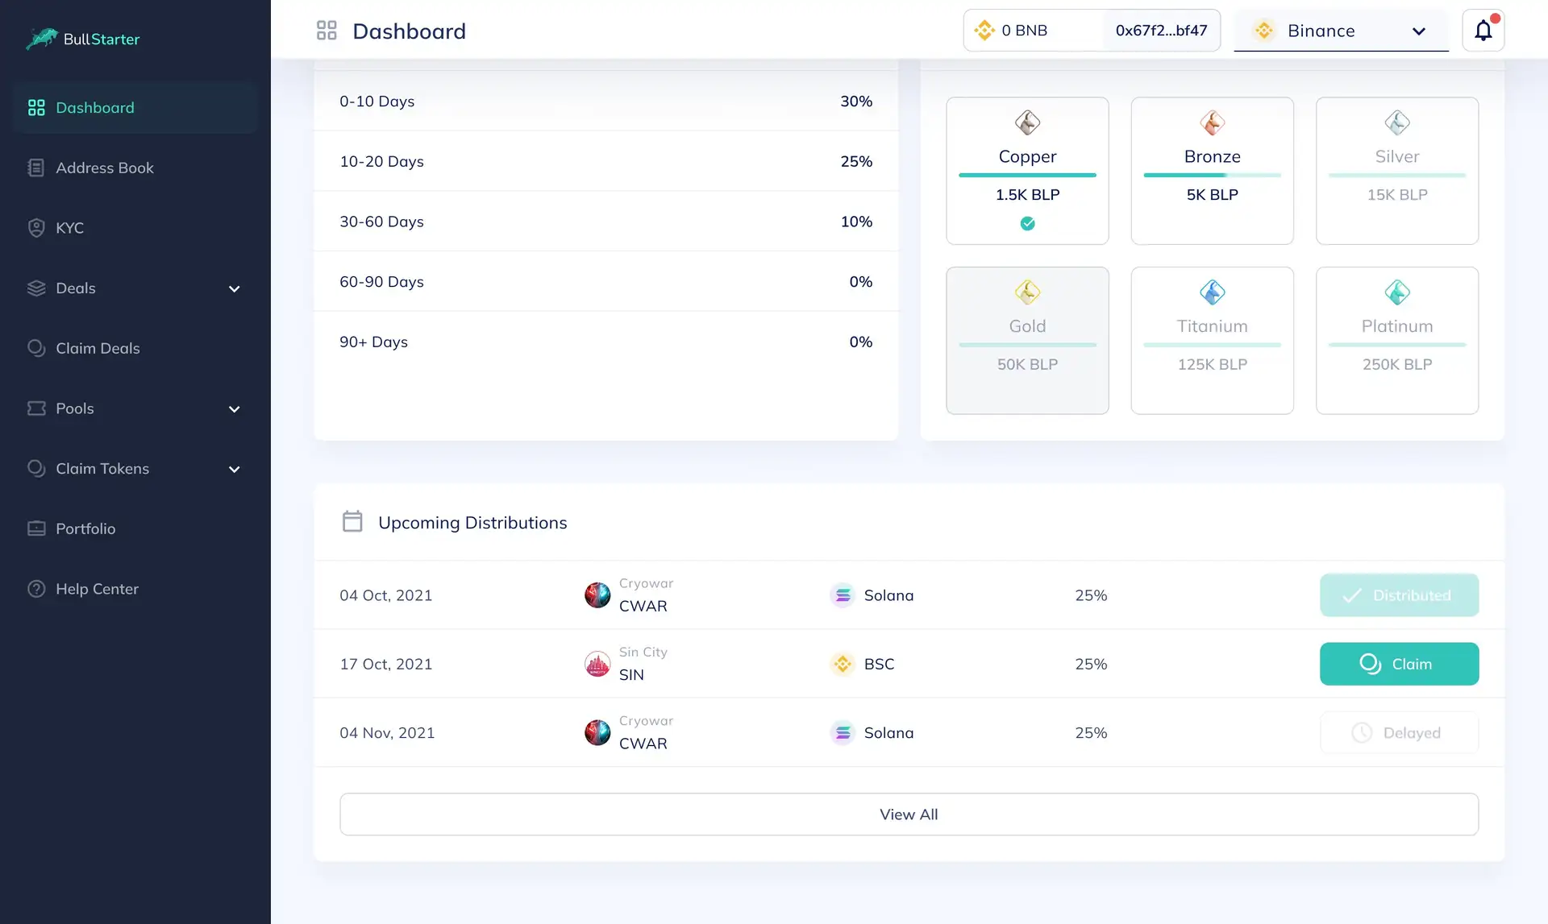Click the Sin City token logo
The image size is (1548, 924).
597,664
